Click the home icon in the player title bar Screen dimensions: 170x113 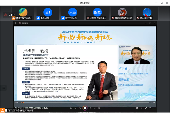pos(15,23)
